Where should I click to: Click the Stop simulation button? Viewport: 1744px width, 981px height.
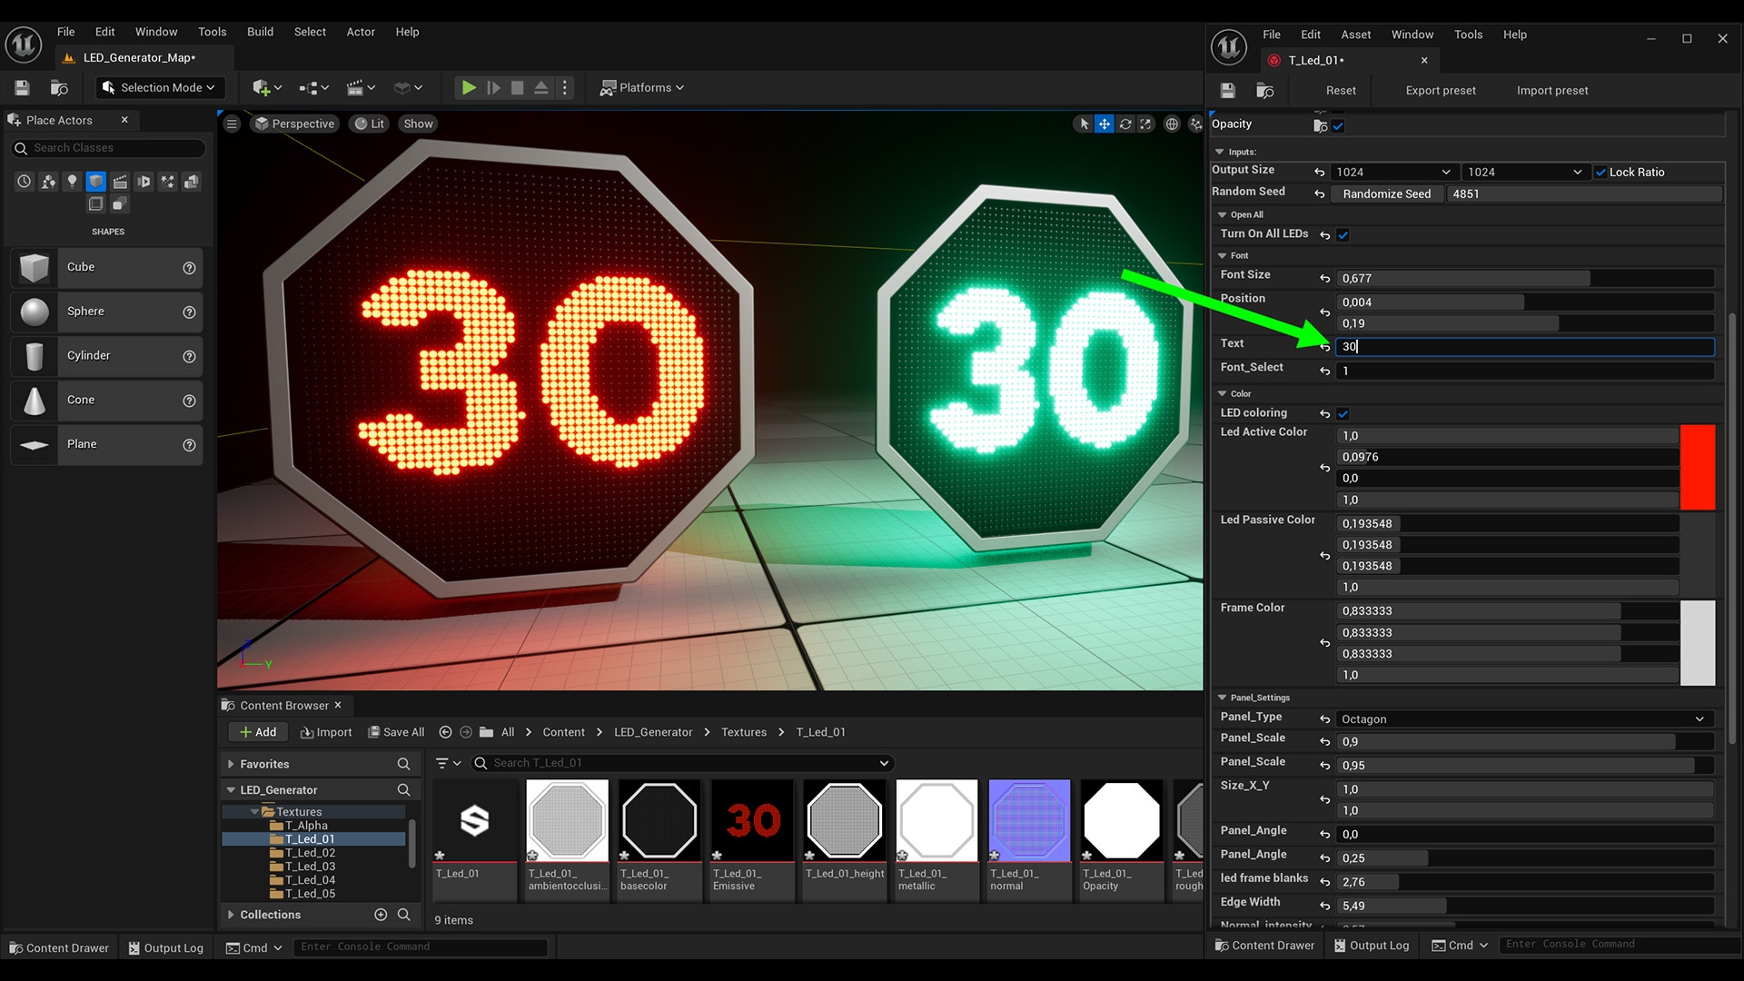[x=517, y=87]
